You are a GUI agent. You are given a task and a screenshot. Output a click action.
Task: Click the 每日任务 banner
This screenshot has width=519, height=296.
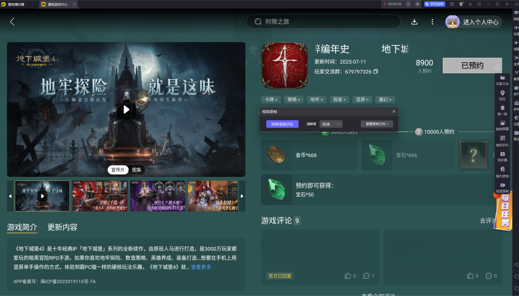click(x=503, y=212)
